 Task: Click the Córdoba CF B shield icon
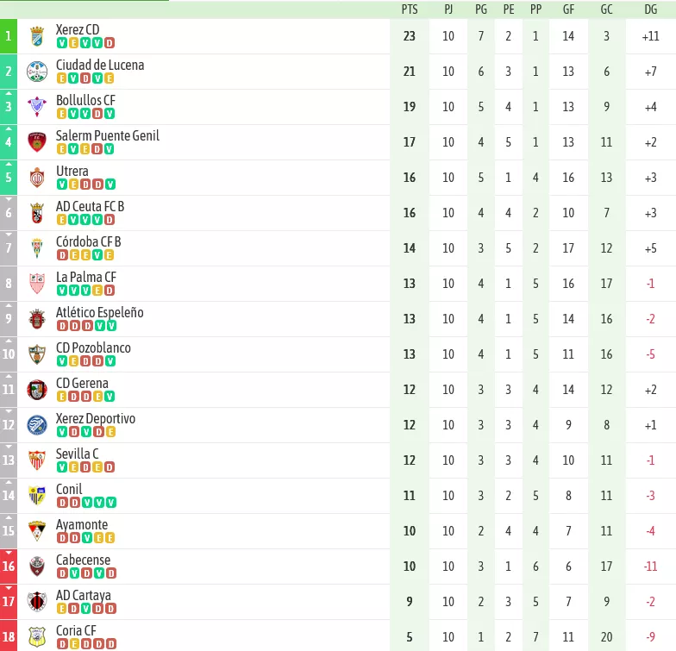coord(37,248)
